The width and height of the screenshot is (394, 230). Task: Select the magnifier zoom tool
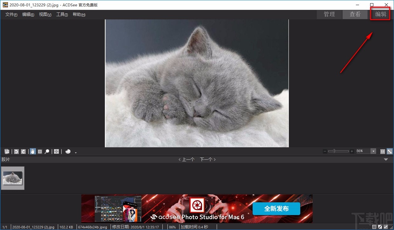point(47,152)
